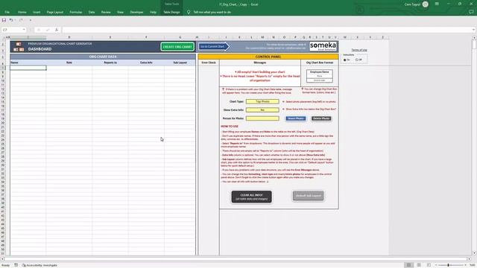Open the Comments icon under the window controls
The width and height of the screenshot is (477, 268).
click(471, 12)
